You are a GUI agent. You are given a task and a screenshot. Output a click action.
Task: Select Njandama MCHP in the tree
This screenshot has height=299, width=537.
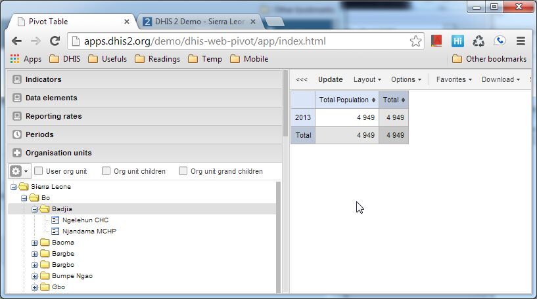tap(89, 231)
